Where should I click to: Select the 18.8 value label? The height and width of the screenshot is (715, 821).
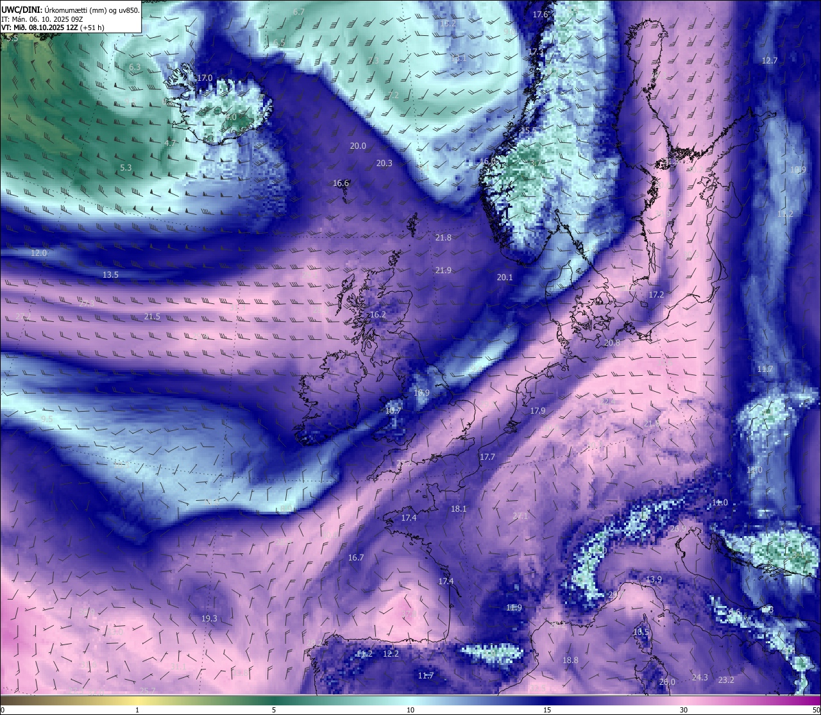coord(570,660)
